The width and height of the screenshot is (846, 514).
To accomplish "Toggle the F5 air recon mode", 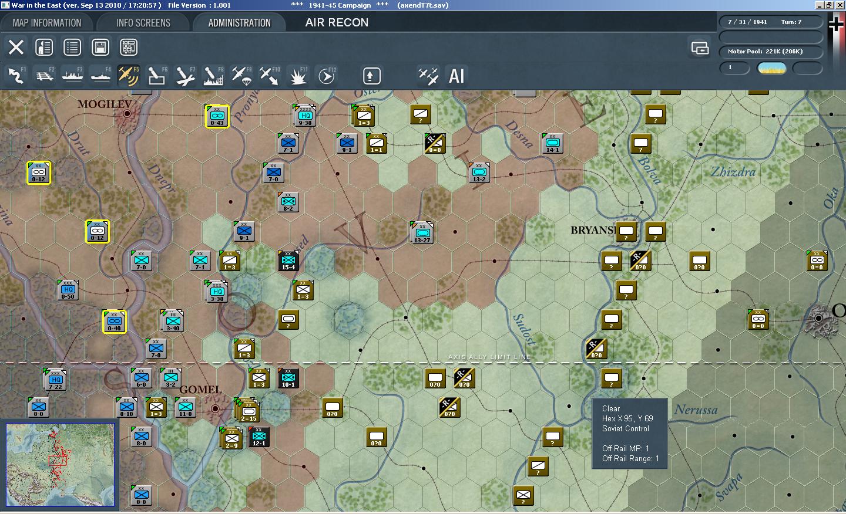I will click(128, 76).
